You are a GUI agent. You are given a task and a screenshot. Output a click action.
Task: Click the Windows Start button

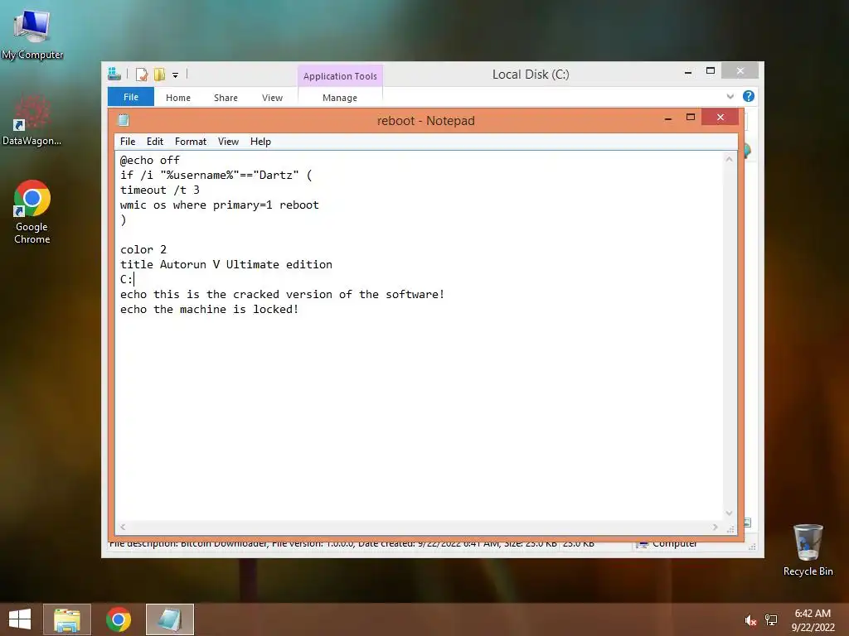[x=20, y=619]
